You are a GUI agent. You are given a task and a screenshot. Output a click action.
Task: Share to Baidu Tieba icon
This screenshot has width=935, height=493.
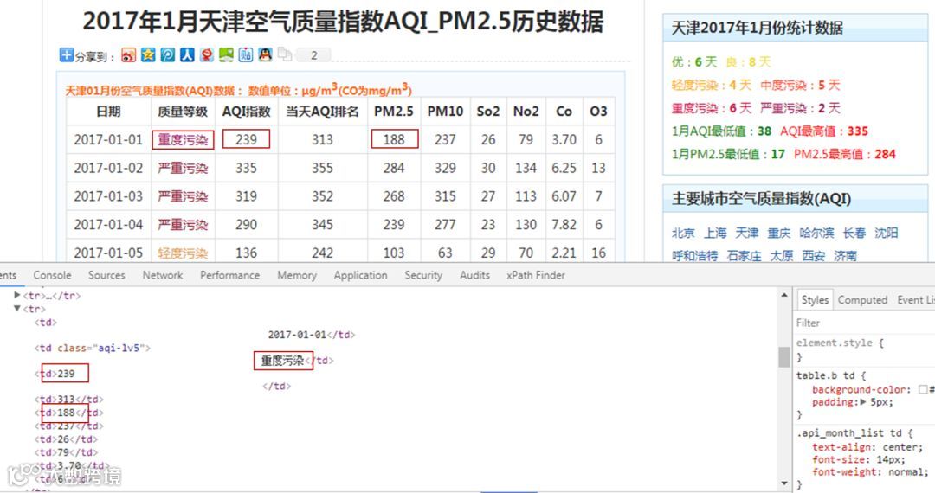coord(246,55)
